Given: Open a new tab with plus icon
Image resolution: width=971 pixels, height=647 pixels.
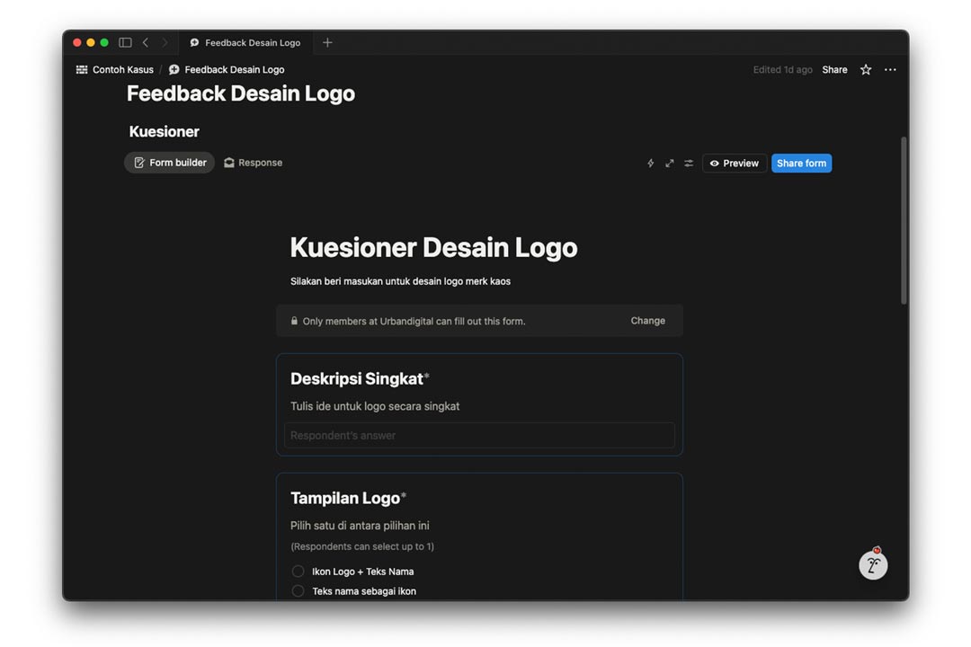Looking at the screenshot, I should coord(327,42).
